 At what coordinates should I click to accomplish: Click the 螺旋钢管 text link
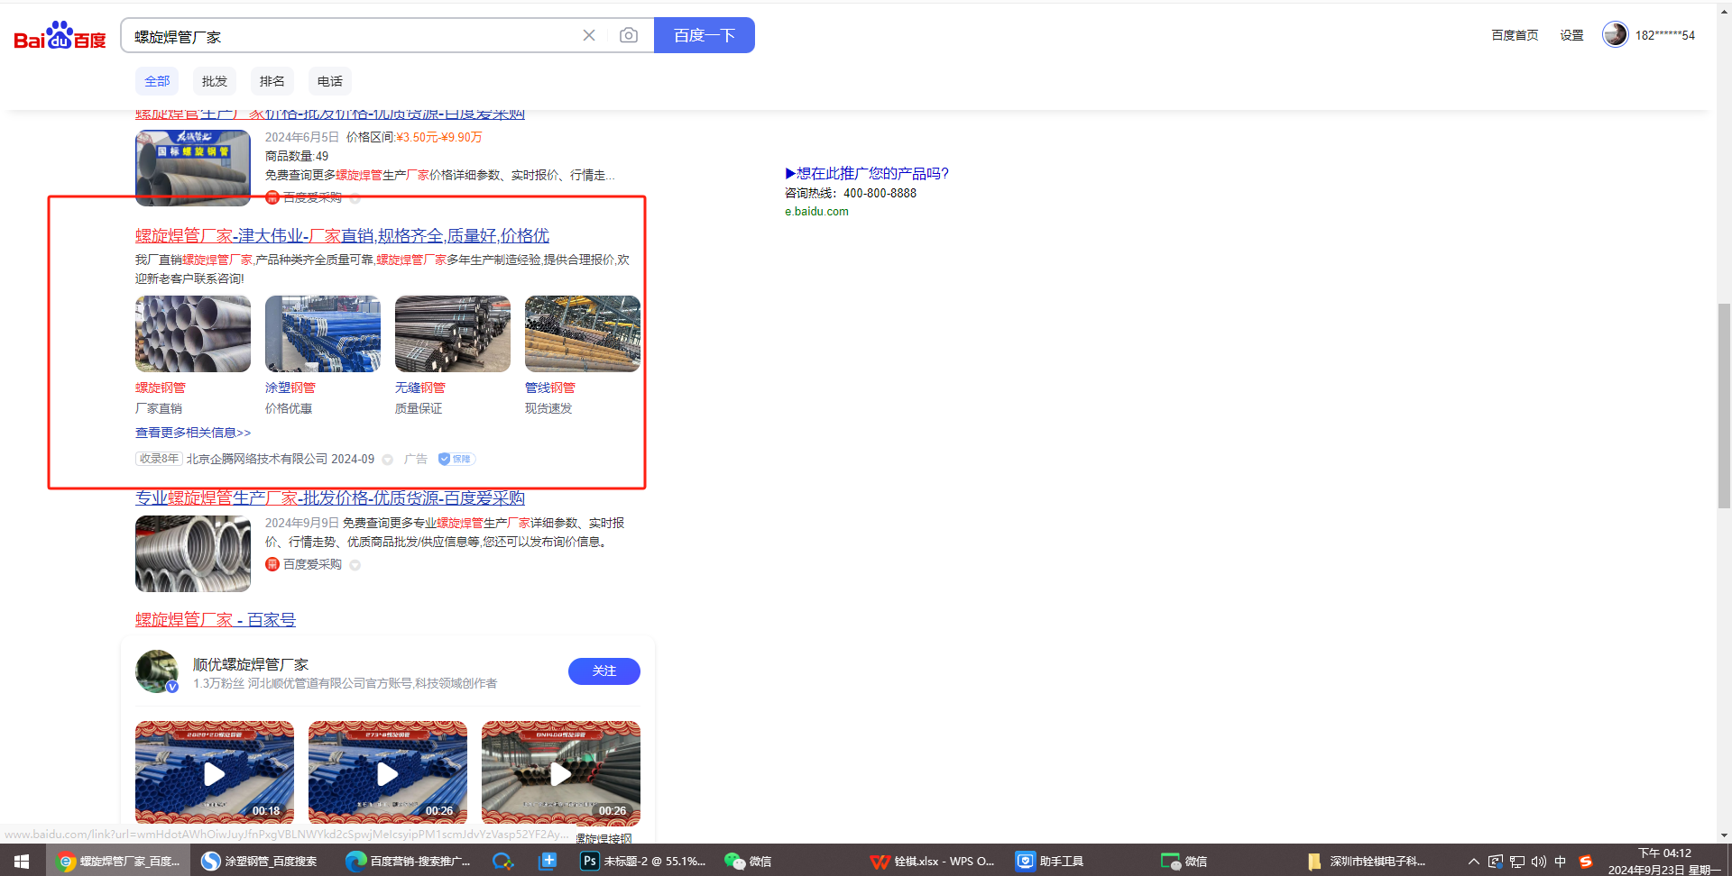click(x=161, y=388)
